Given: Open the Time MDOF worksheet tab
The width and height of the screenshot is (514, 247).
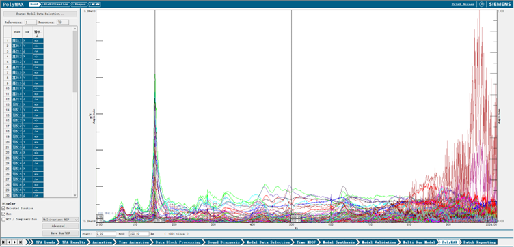Looking at the screenshot, I should (x=304, y=242).
